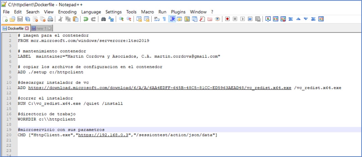
Task: Clear active compare icon
Action: pos(283,19)
